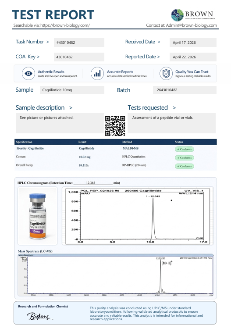Click the Cagrilintide vial photo thumbnail
Viewport: 231px width, 325px height.
click(x=38, y=216)
